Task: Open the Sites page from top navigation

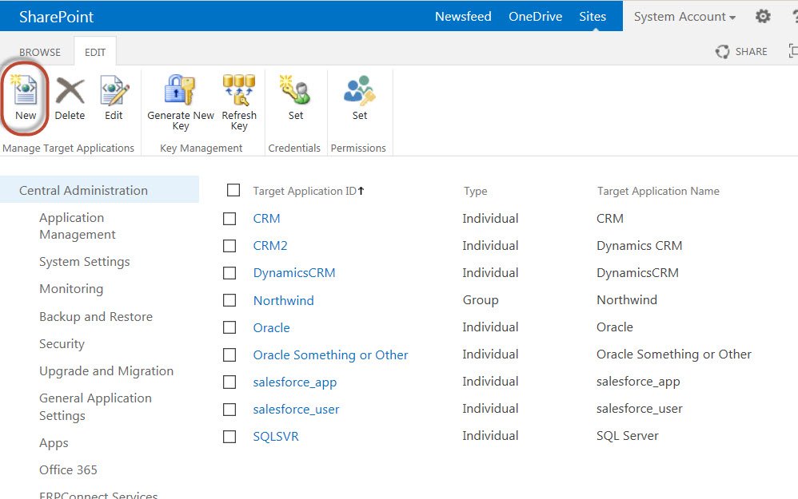Action: pyautogui.click(x=593, y=16)
